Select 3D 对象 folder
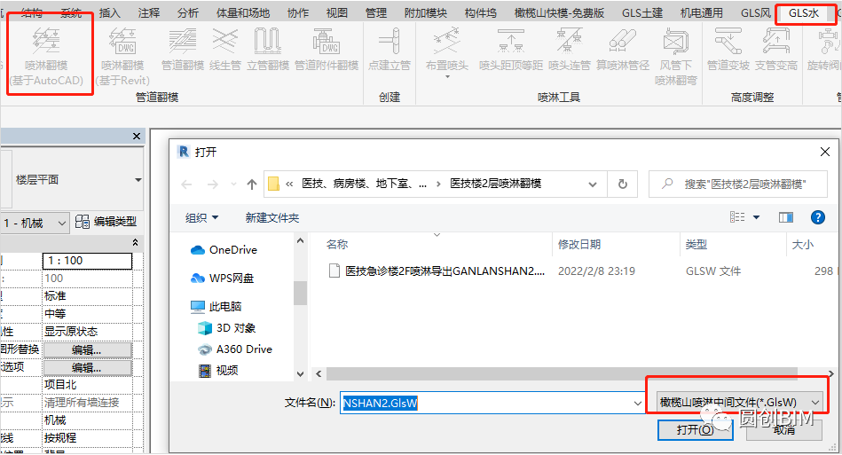842x455 pixels. [x=226, y=328]
